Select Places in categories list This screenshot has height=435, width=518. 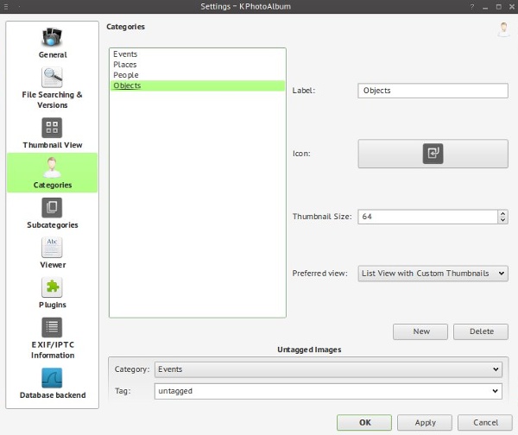[125, 65]
